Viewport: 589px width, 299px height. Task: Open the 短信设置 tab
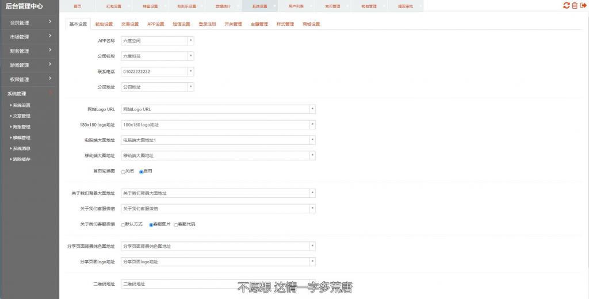click(181, 24)
